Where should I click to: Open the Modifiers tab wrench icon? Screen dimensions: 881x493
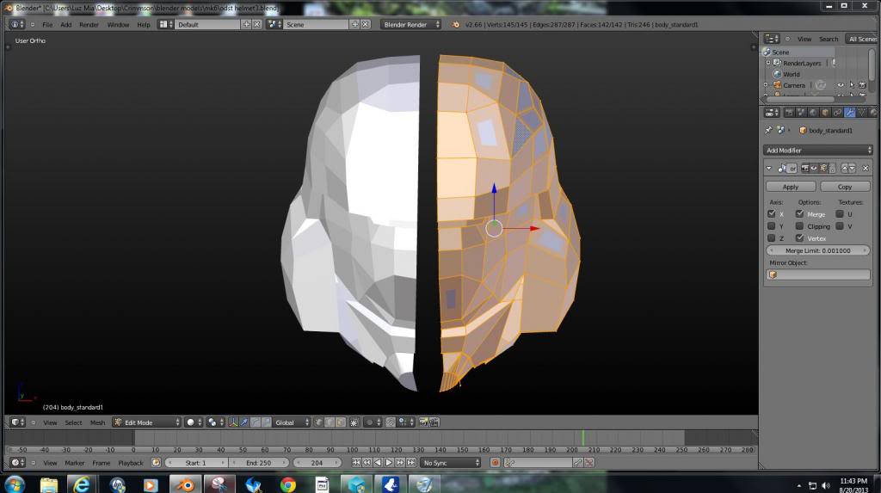click(849, 113)
